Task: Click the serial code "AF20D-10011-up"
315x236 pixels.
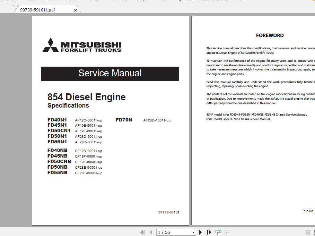Action: tap(157, 120)
